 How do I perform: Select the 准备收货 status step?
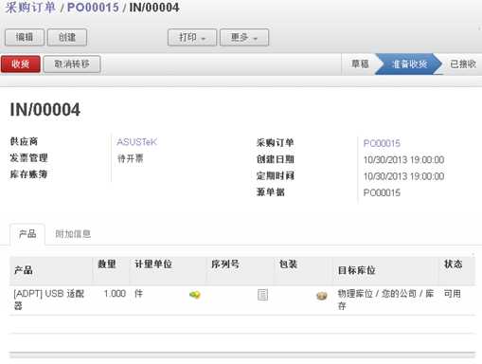pyautogui.click(x=409, y=64)
